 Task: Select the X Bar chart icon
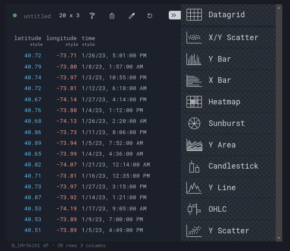194,81
